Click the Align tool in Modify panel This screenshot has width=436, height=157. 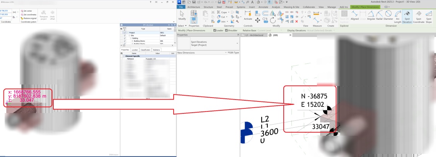click(257, 13)
